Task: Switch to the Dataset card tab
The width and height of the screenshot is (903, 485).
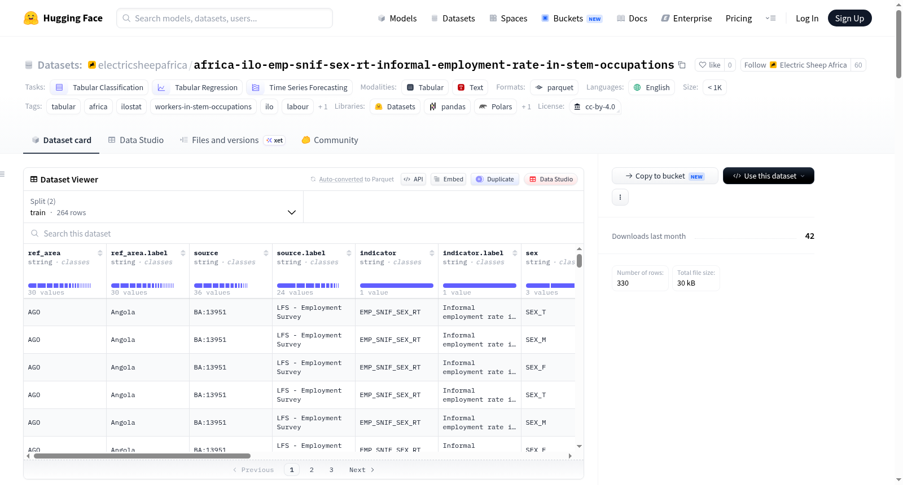Action: coord(62,140)
